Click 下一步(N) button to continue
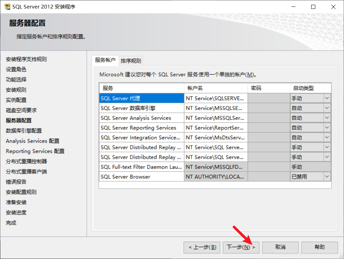Screen dimensions: 344x259 click(241, 247)
